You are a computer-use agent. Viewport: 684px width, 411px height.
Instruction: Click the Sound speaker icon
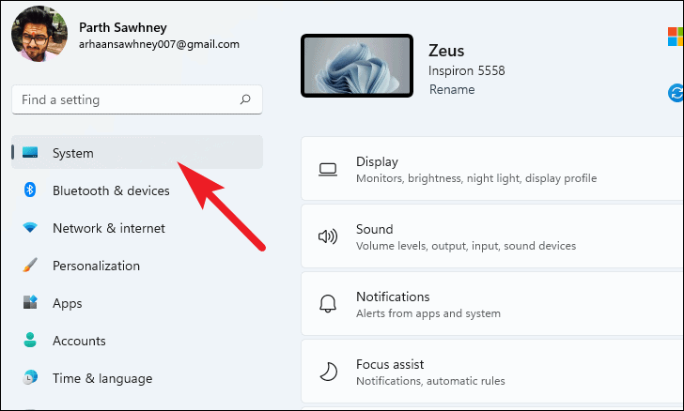(x=328, y=236)
